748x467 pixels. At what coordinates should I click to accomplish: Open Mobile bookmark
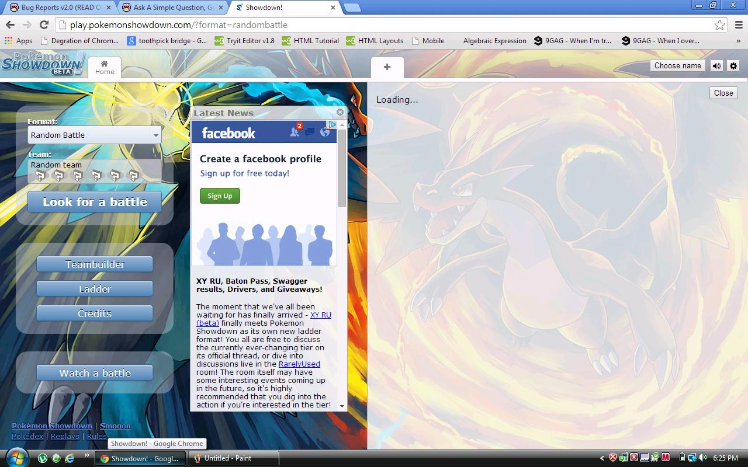(428, 41)
